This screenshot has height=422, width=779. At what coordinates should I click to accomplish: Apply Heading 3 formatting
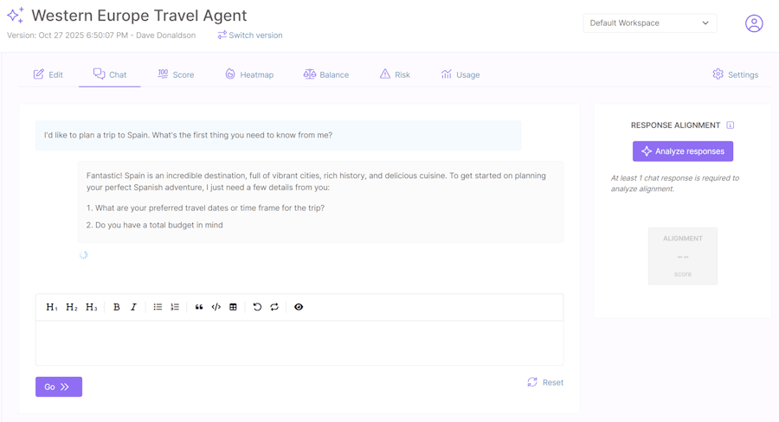click(92, 307)
